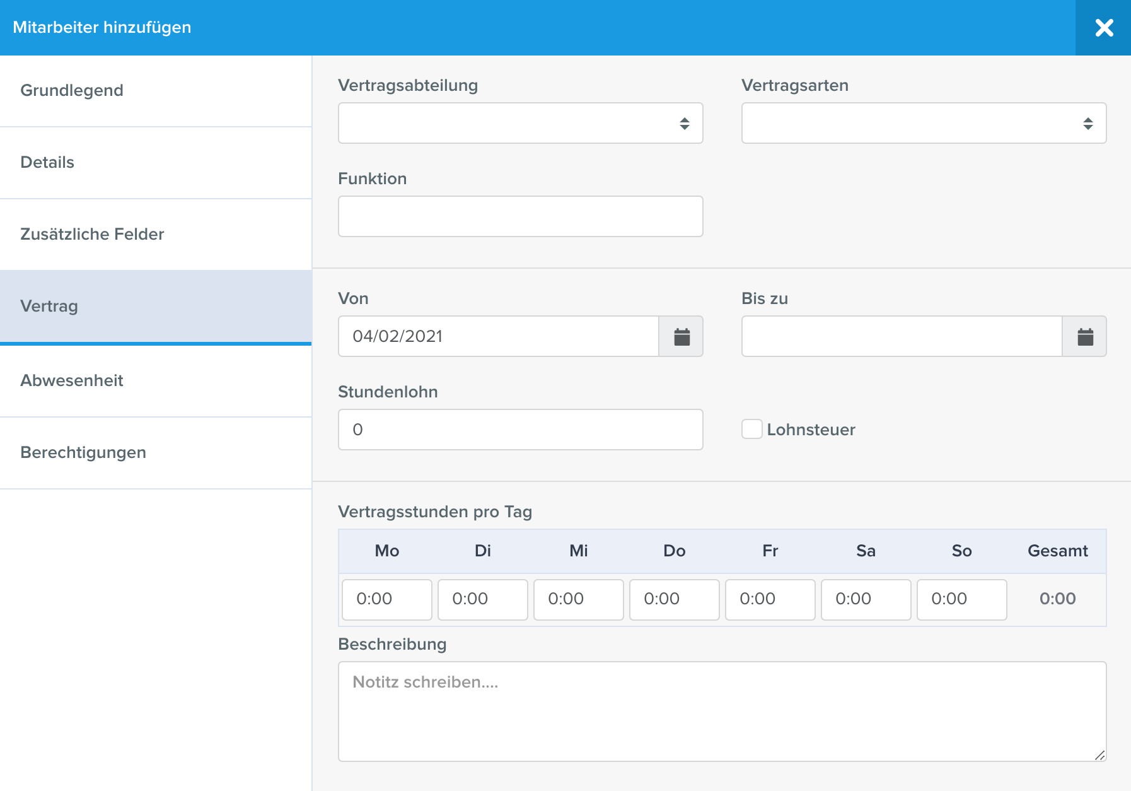
Task: Edit Saturday (Sa) contract hours field
Action: coord(866,599)
